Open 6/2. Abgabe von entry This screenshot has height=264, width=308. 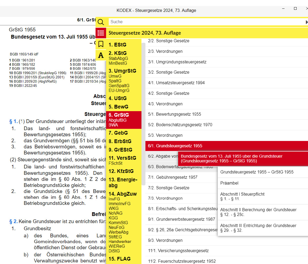point(162,156)
